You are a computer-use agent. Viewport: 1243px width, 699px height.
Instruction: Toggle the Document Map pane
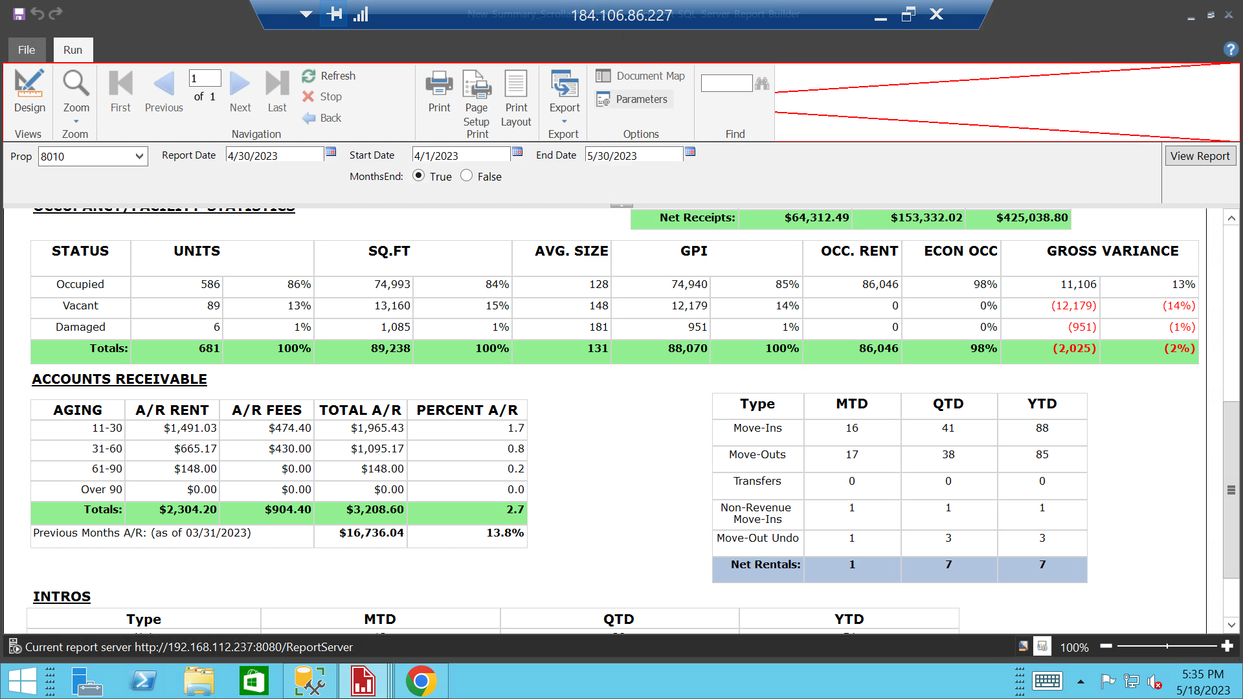[x=640, y=76]
